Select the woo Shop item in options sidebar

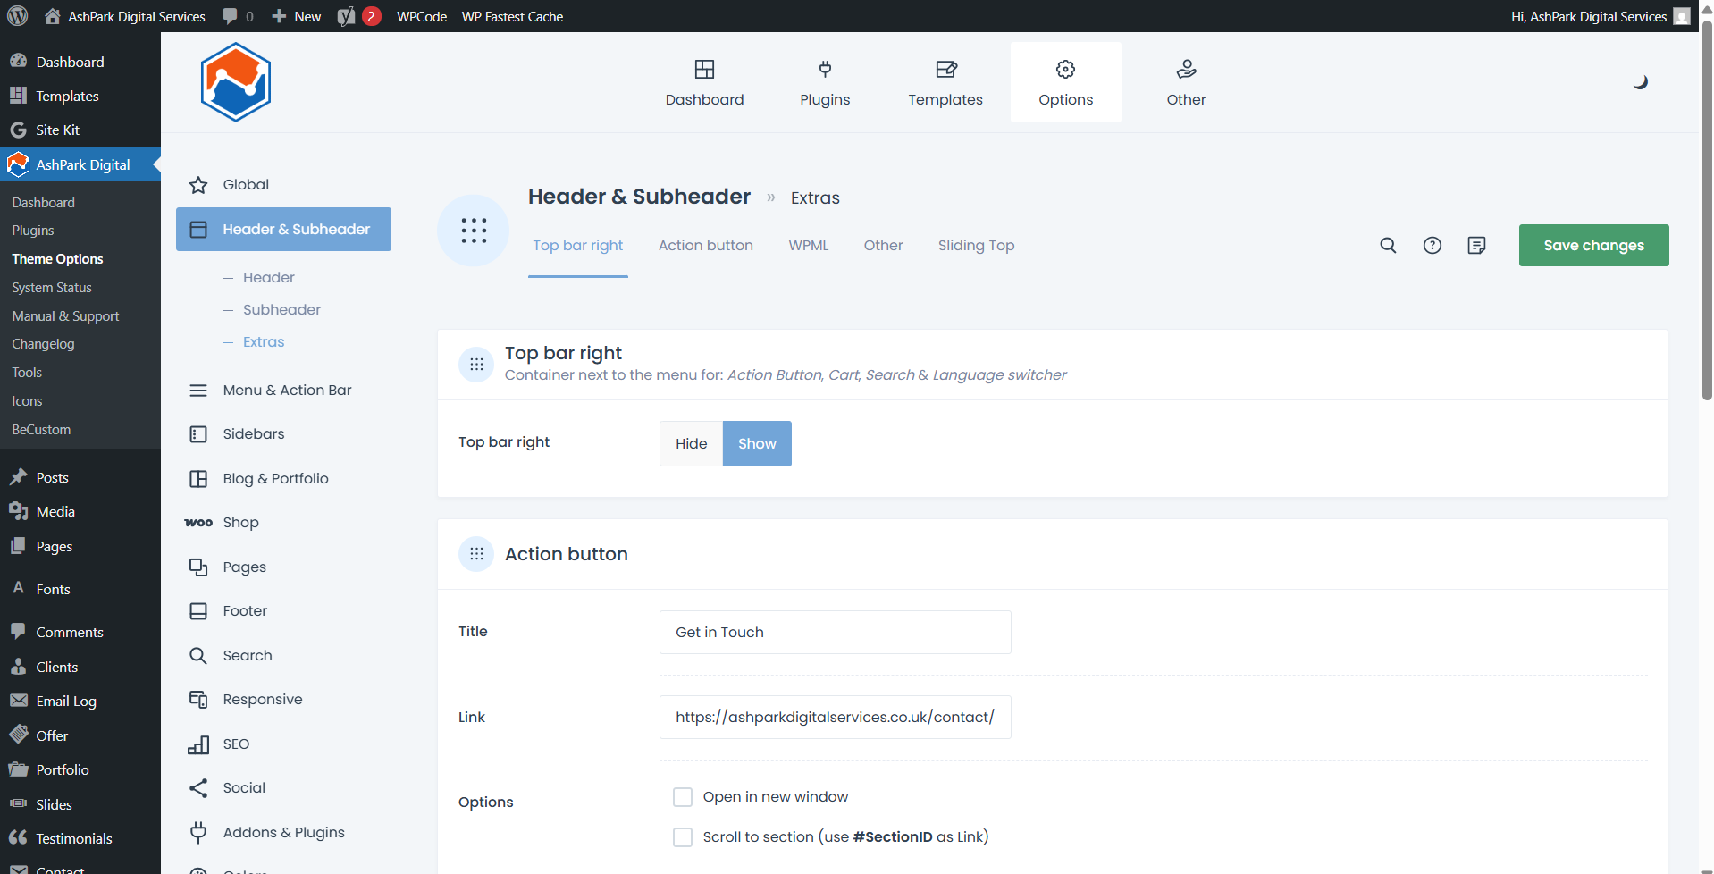[x=239, y=522]
